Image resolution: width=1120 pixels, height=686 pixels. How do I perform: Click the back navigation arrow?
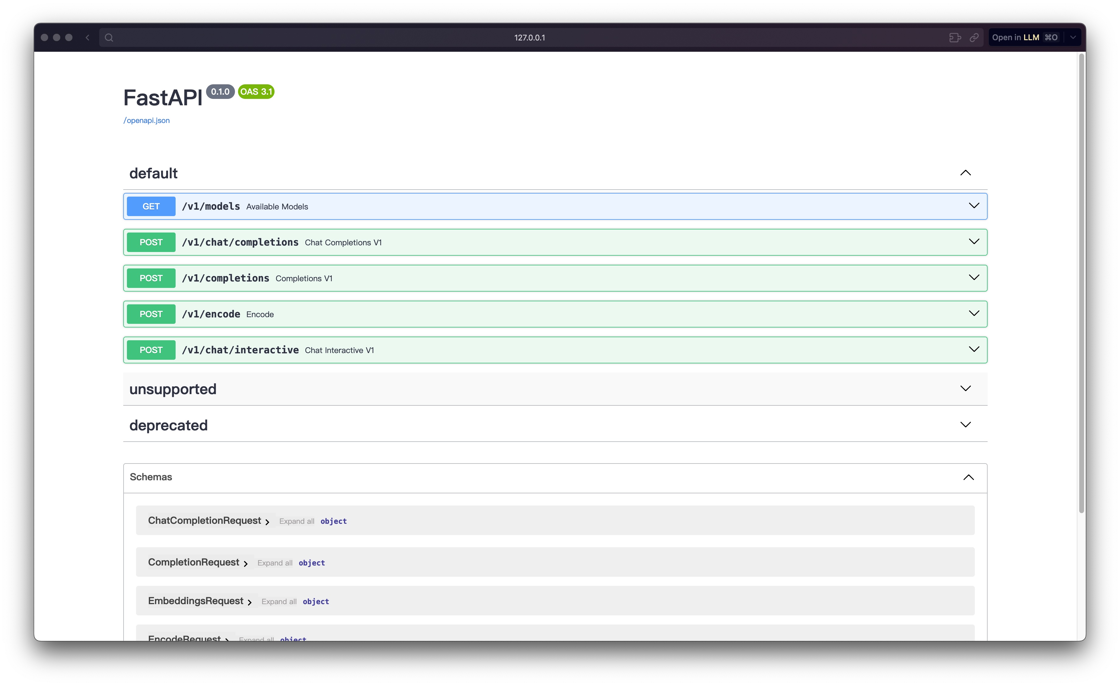coord(87,37)
